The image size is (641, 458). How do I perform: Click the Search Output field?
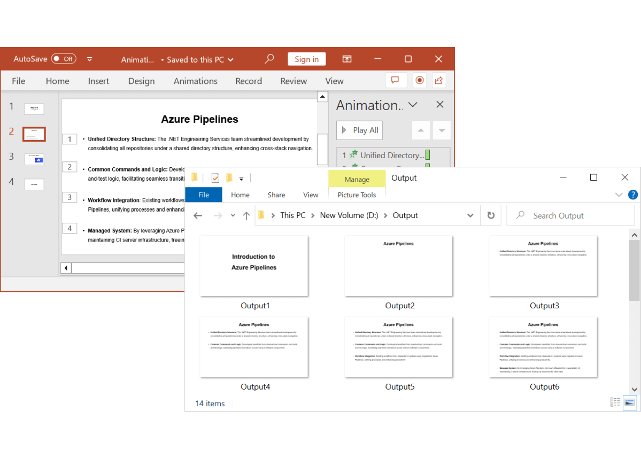(x=570, y=215)
